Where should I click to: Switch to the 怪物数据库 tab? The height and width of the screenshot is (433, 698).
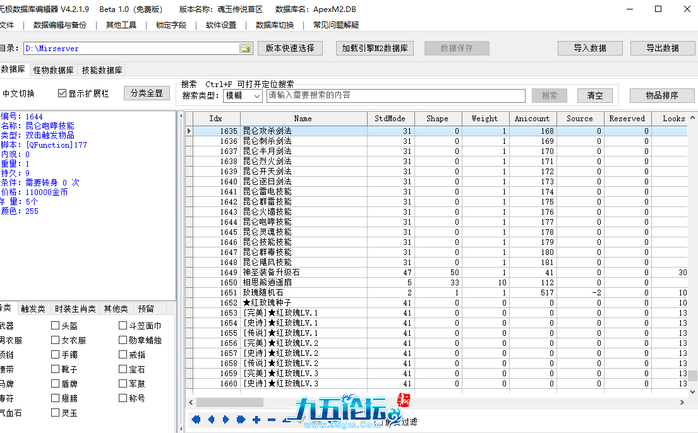tap(53, 71)
